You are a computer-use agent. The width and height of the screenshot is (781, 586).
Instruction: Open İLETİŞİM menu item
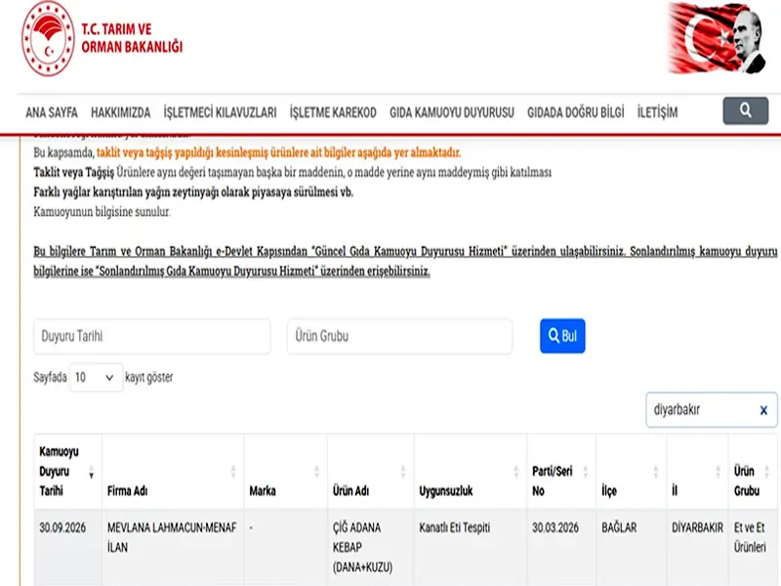(x=657, y=112)
